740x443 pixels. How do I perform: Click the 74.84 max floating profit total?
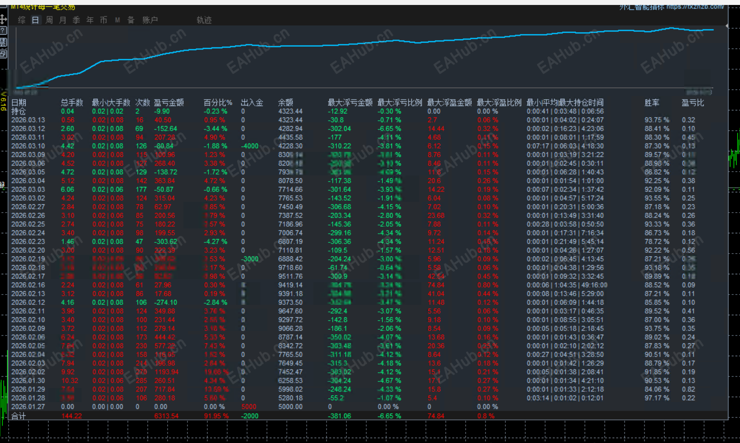click(436, 416)
